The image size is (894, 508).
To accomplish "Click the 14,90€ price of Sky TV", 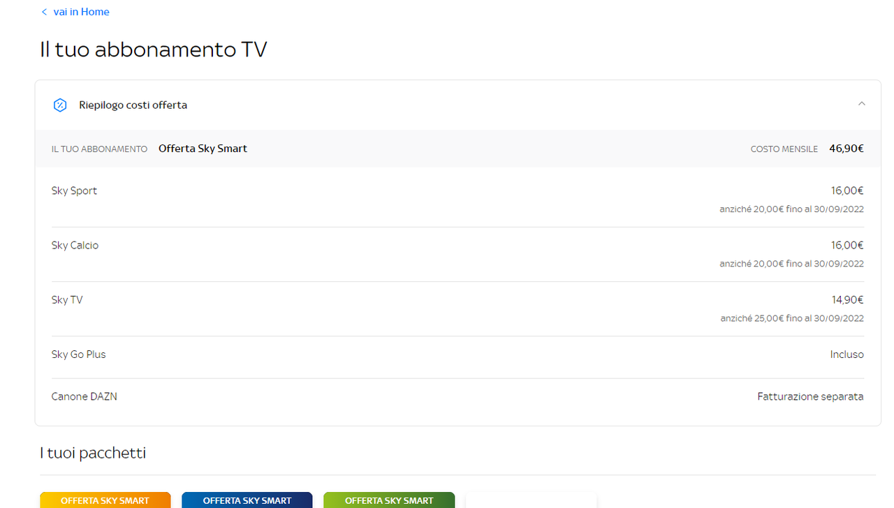I will coord(847,299).
